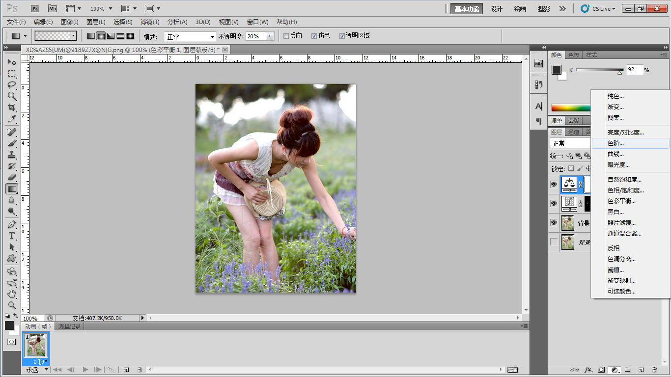Select the Clone Stamp tool
The width and height of the screenshot is (671, 377).
(x=12, y=155)
